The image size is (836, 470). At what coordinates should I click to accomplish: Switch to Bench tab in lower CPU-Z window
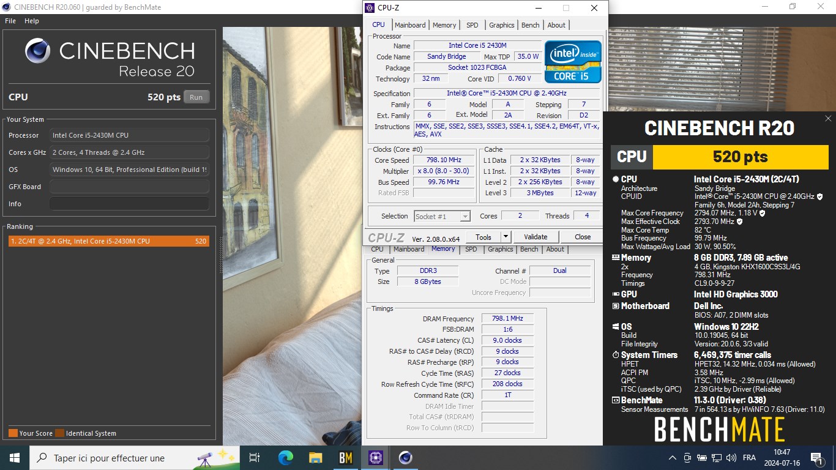(529, 249)
